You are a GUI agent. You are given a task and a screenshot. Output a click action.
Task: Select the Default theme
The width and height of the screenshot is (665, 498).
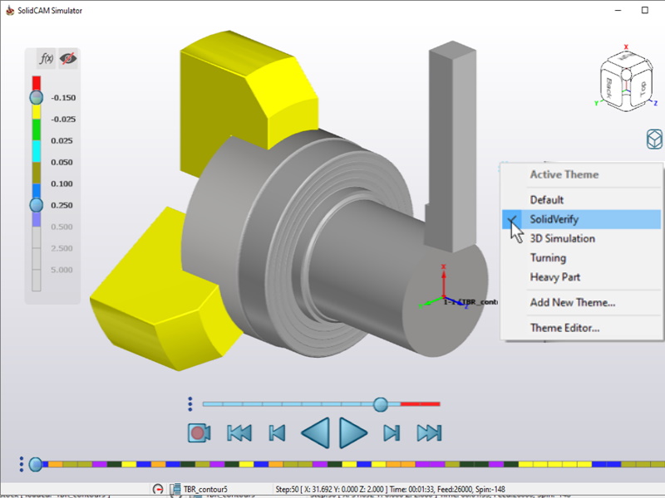pos(547,200)
